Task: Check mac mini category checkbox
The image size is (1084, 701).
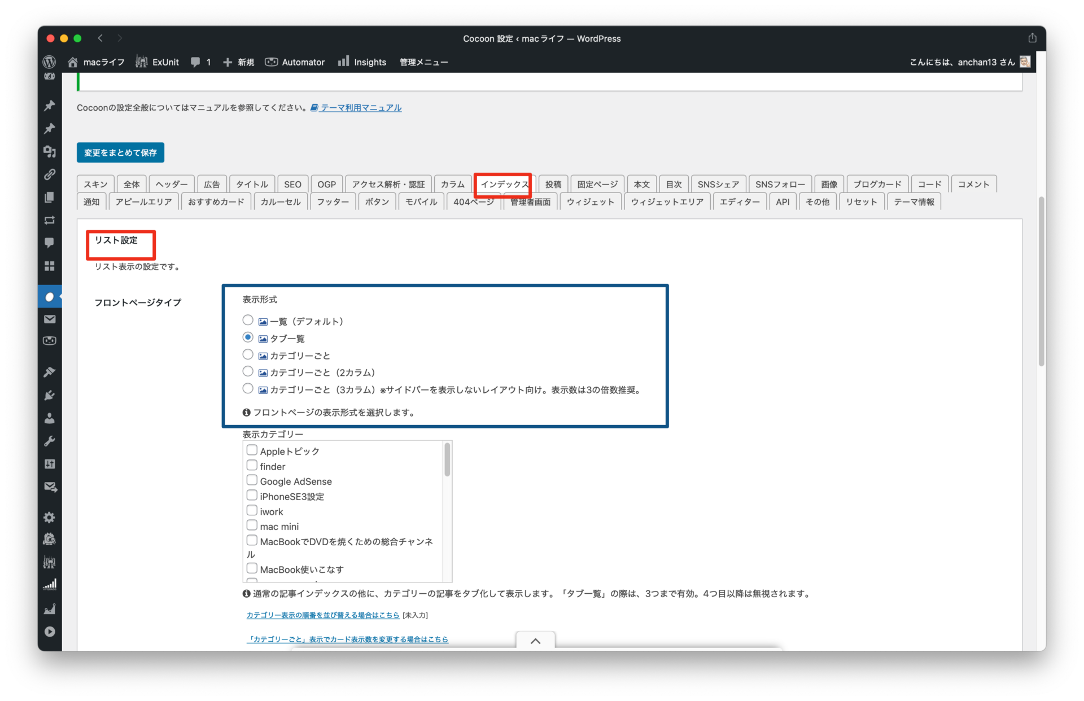Action: (252, 525)
